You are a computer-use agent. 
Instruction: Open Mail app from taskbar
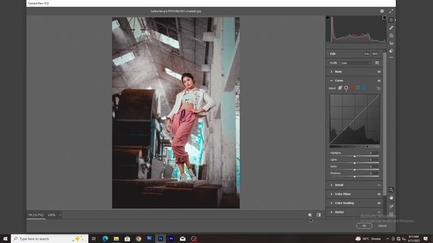(183, 238)
